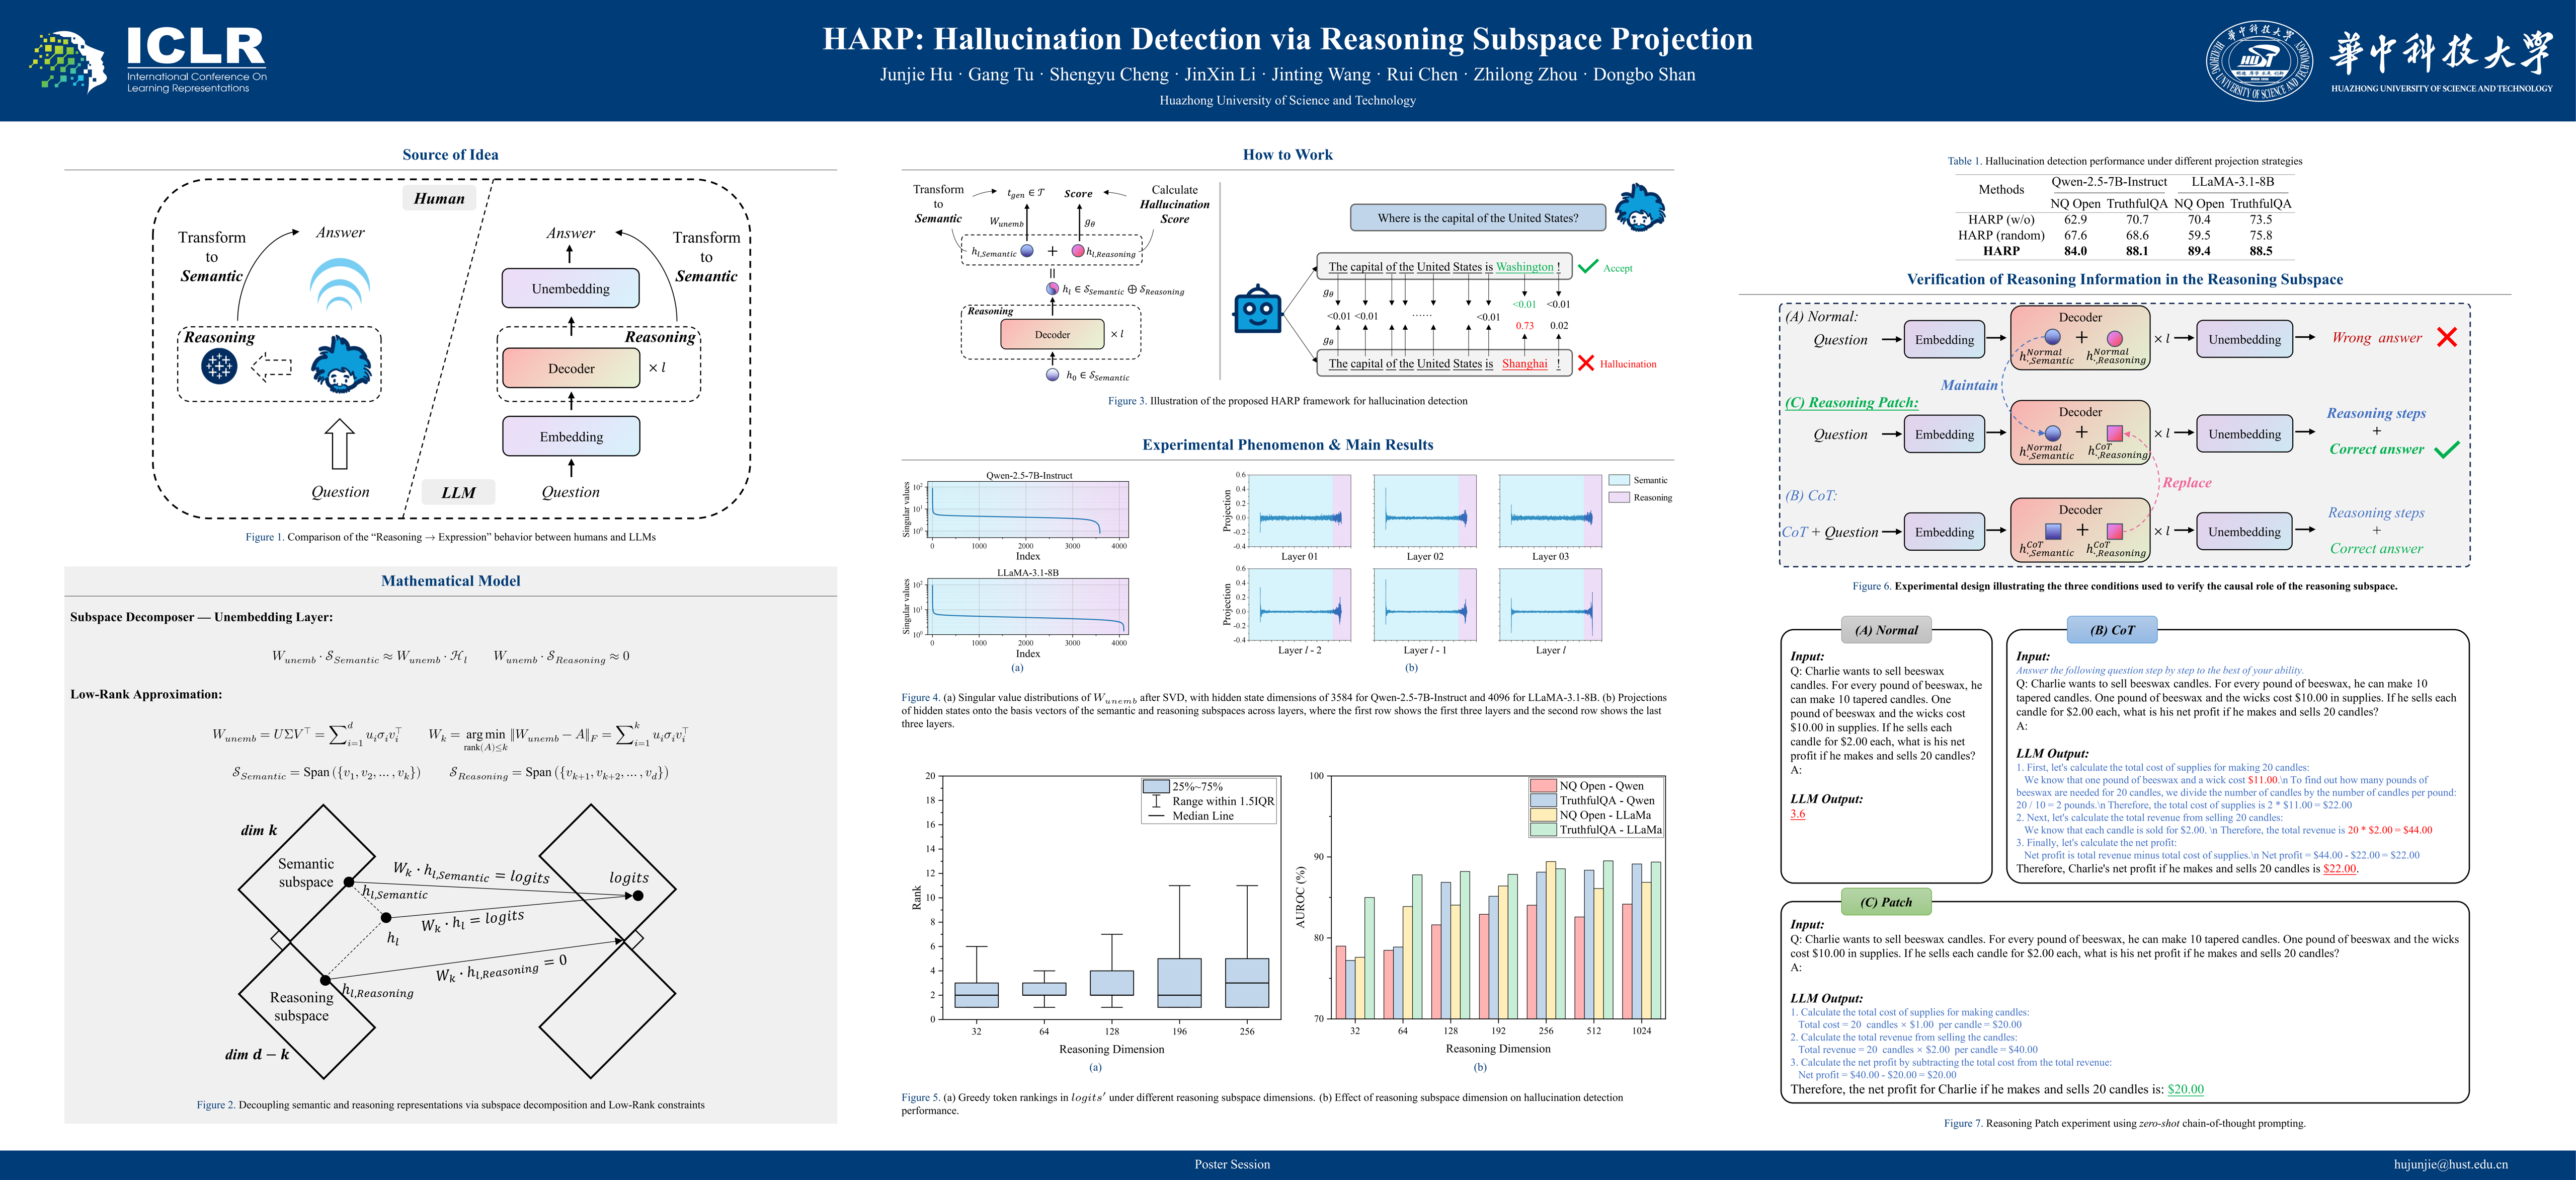
Task: Click the NQ Open - Qwen legend swatch
Action: tap(1543, 786)
